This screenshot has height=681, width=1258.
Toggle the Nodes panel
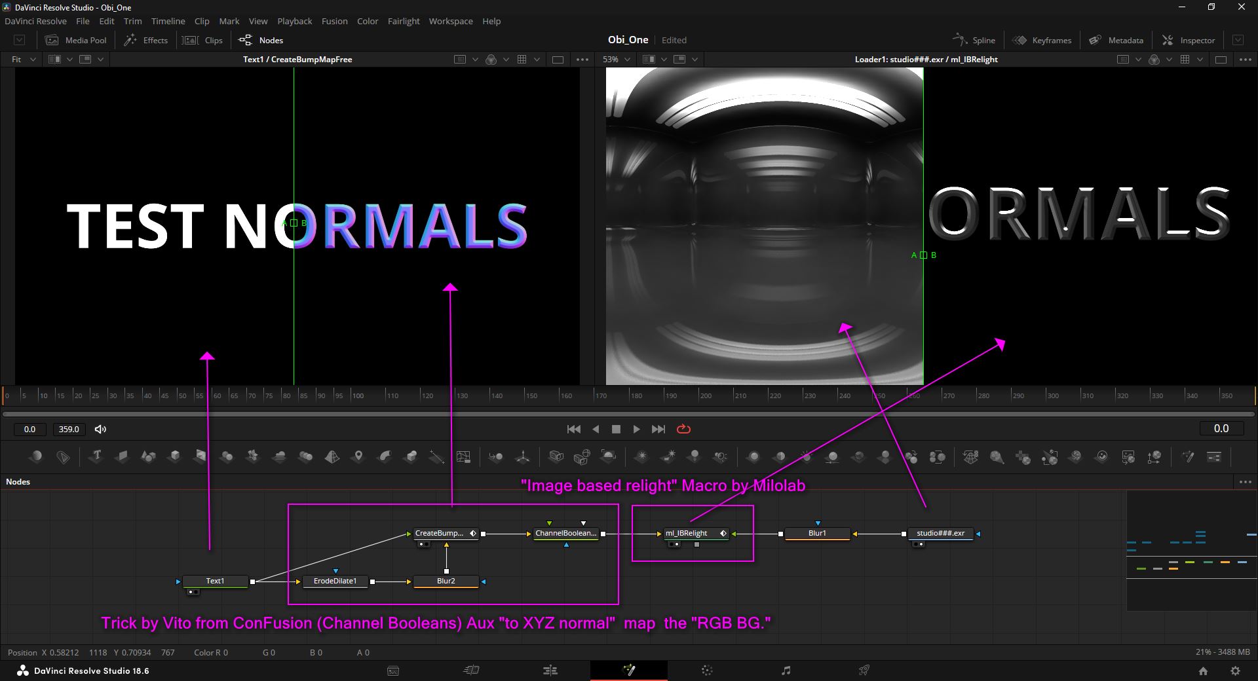pyautogui.click(x=261, y=40)
